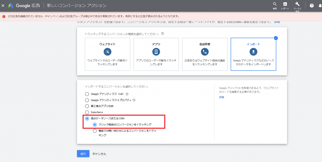The image size is (322, 162).
Task: Choose Google アナリティクス 4 プロパティ radio option
Action: coord(87,100)
